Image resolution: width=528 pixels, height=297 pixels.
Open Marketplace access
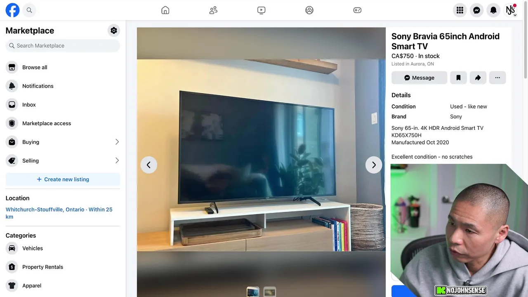tap(63, 123)
